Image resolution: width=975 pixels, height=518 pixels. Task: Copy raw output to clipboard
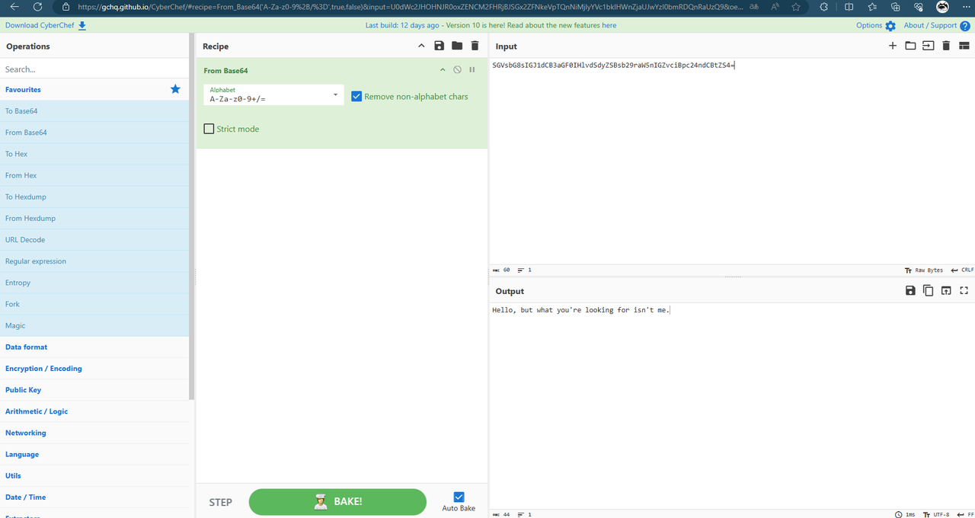pos(928,290)
